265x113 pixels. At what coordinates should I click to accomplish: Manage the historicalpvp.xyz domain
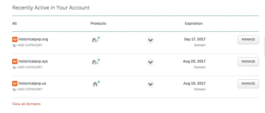tap(248, 61)
